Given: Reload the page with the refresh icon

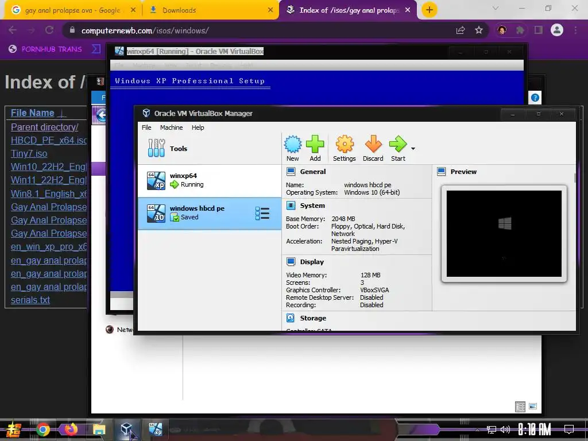Looking at the screenshot, I should pyautogui.click(x=49, y=30).
